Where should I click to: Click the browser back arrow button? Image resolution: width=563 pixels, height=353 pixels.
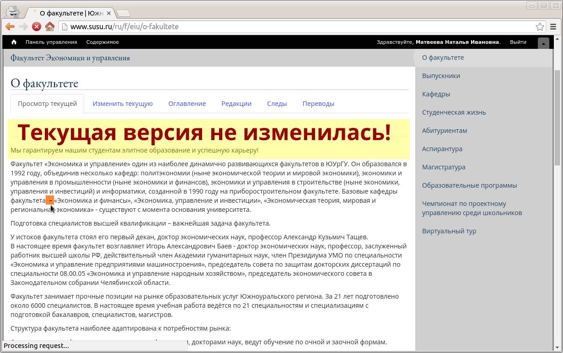coord(10,26)
